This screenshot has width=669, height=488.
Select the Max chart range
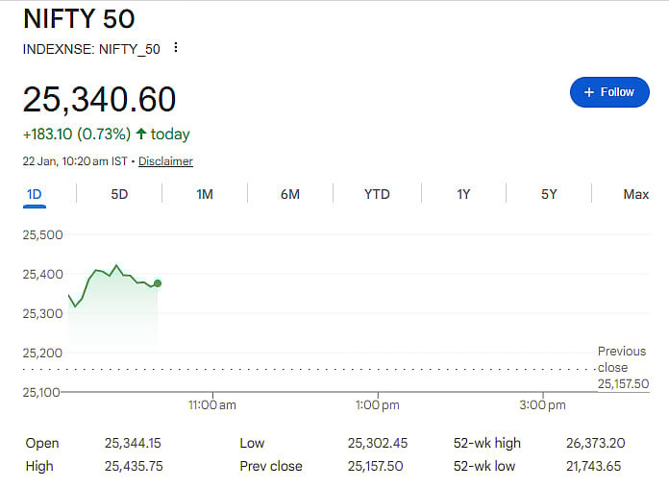coord(635,194)
